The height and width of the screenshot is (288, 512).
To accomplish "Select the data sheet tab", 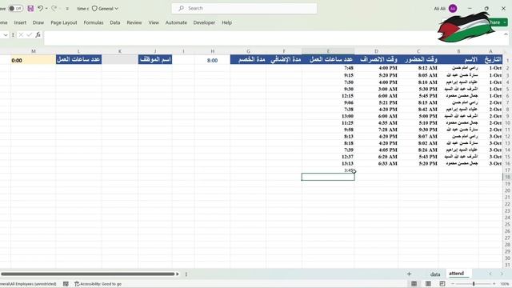I will pyautogui.click(x=435, y=274).
